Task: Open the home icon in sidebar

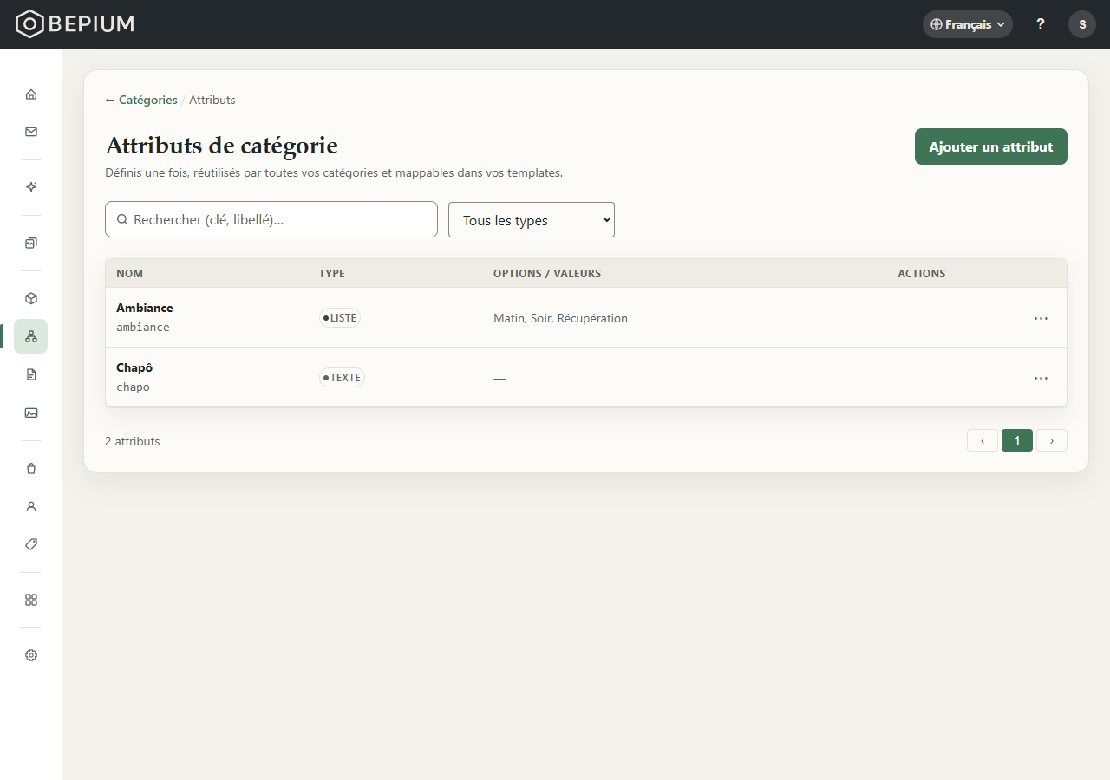Action: pos(31,94)
